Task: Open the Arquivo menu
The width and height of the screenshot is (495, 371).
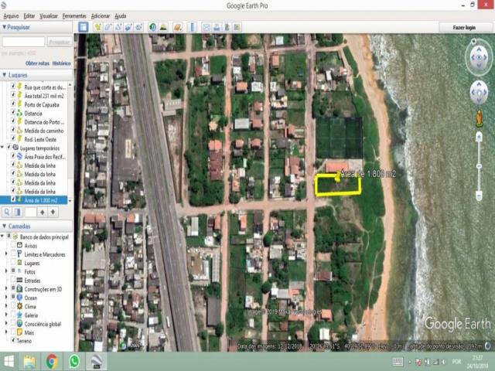Action: (11, 15)
